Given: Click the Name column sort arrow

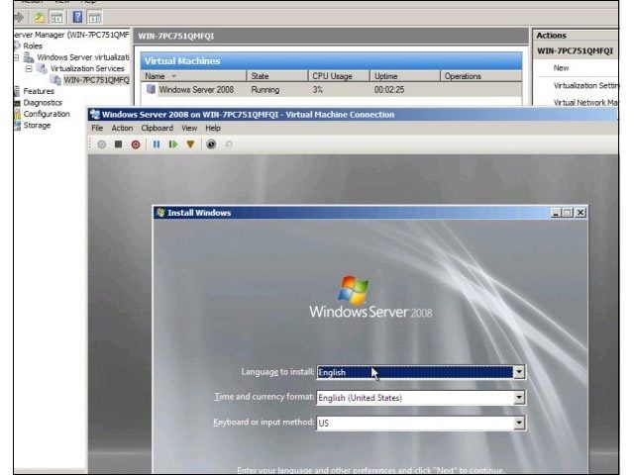Looking at the screenshot, I should [174, 76].
